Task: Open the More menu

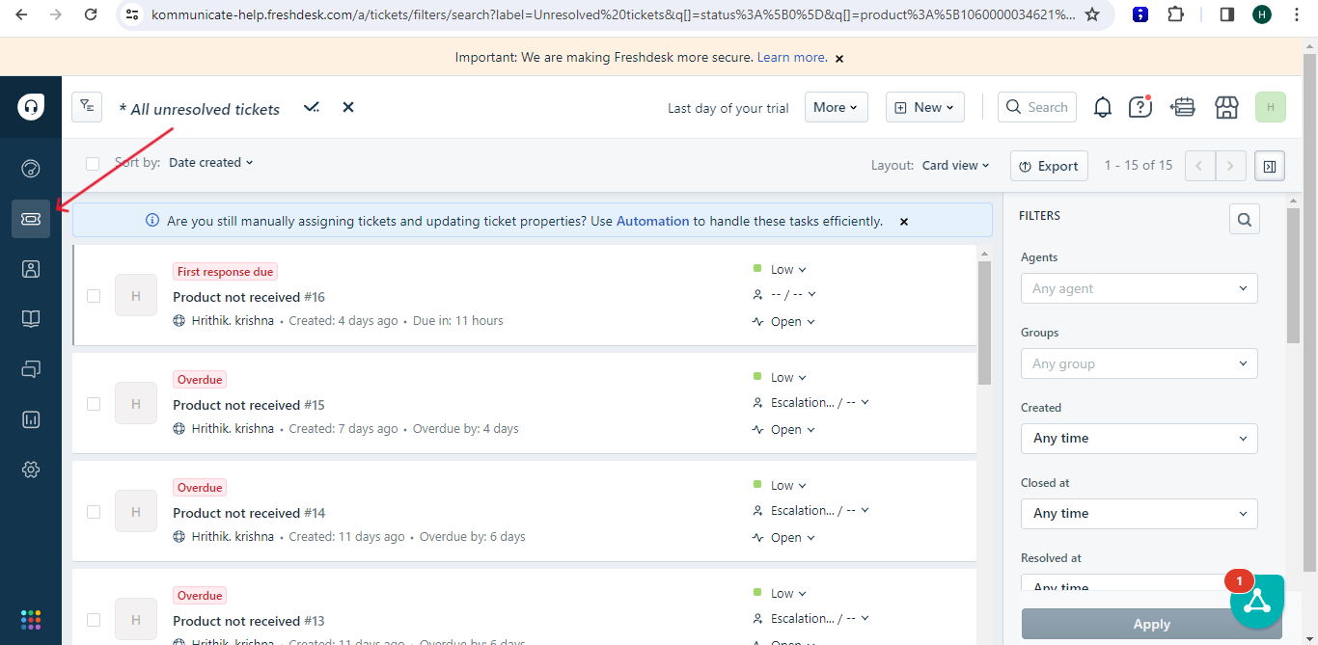Action: pyautogui.click(x=836, y=107)
